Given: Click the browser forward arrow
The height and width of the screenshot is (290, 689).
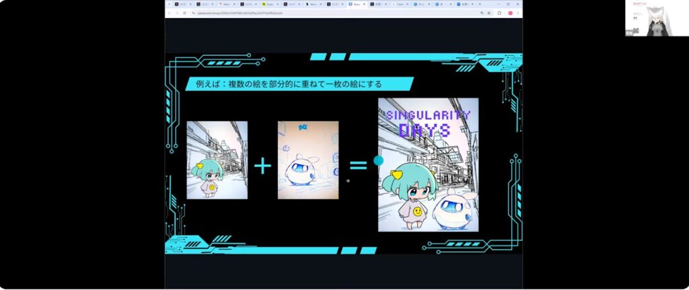Looking at the screenshot, I should 177,13.
